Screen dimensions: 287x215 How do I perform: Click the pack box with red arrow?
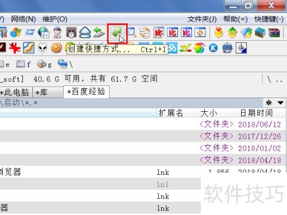click(219, 33)
